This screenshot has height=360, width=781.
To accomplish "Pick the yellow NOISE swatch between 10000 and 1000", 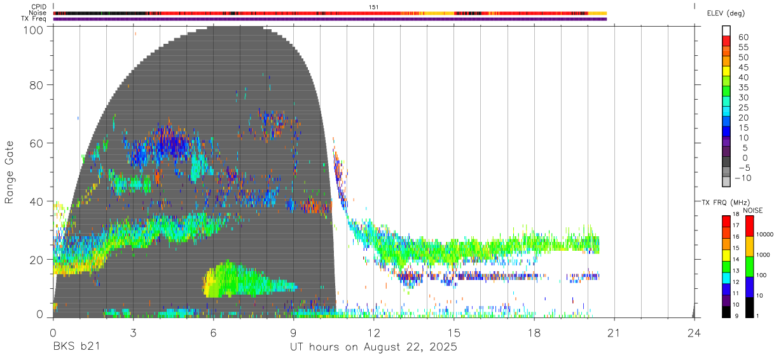I will [750, 246].
